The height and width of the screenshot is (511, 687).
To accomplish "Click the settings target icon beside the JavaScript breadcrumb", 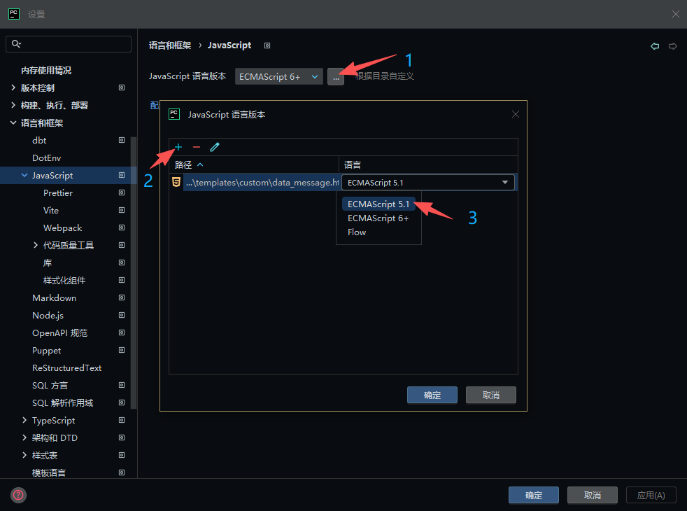I will 267,45.
